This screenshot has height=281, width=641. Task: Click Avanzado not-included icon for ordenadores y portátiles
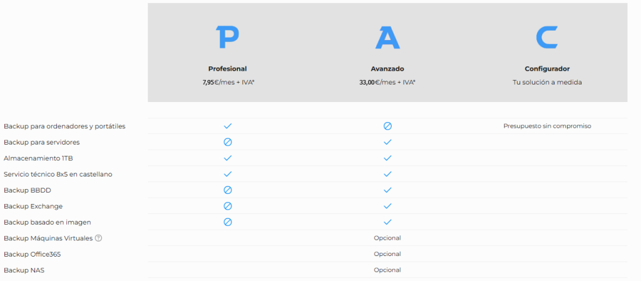tap(387, 126)
